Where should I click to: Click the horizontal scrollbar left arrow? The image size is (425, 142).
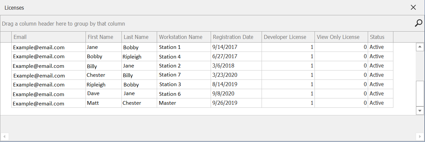(x=4, y=136)
